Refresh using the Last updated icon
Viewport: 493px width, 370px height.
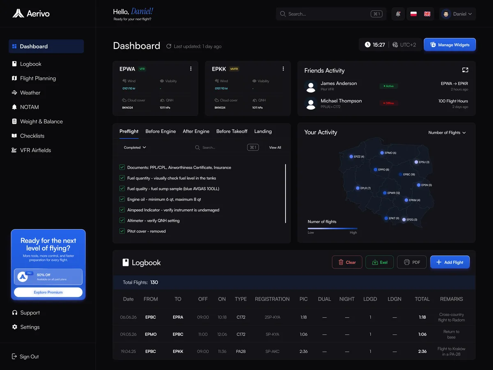[x=168, y=46]
